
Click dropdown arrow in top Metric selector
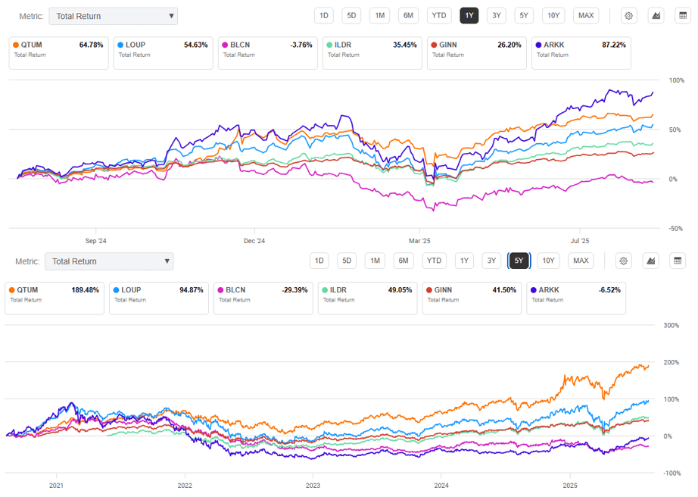click(x=171, y=16)
